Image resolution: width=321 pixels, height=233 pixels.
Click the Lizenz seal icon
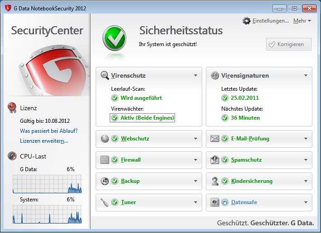pyautogui.click(x=12, y=107)
